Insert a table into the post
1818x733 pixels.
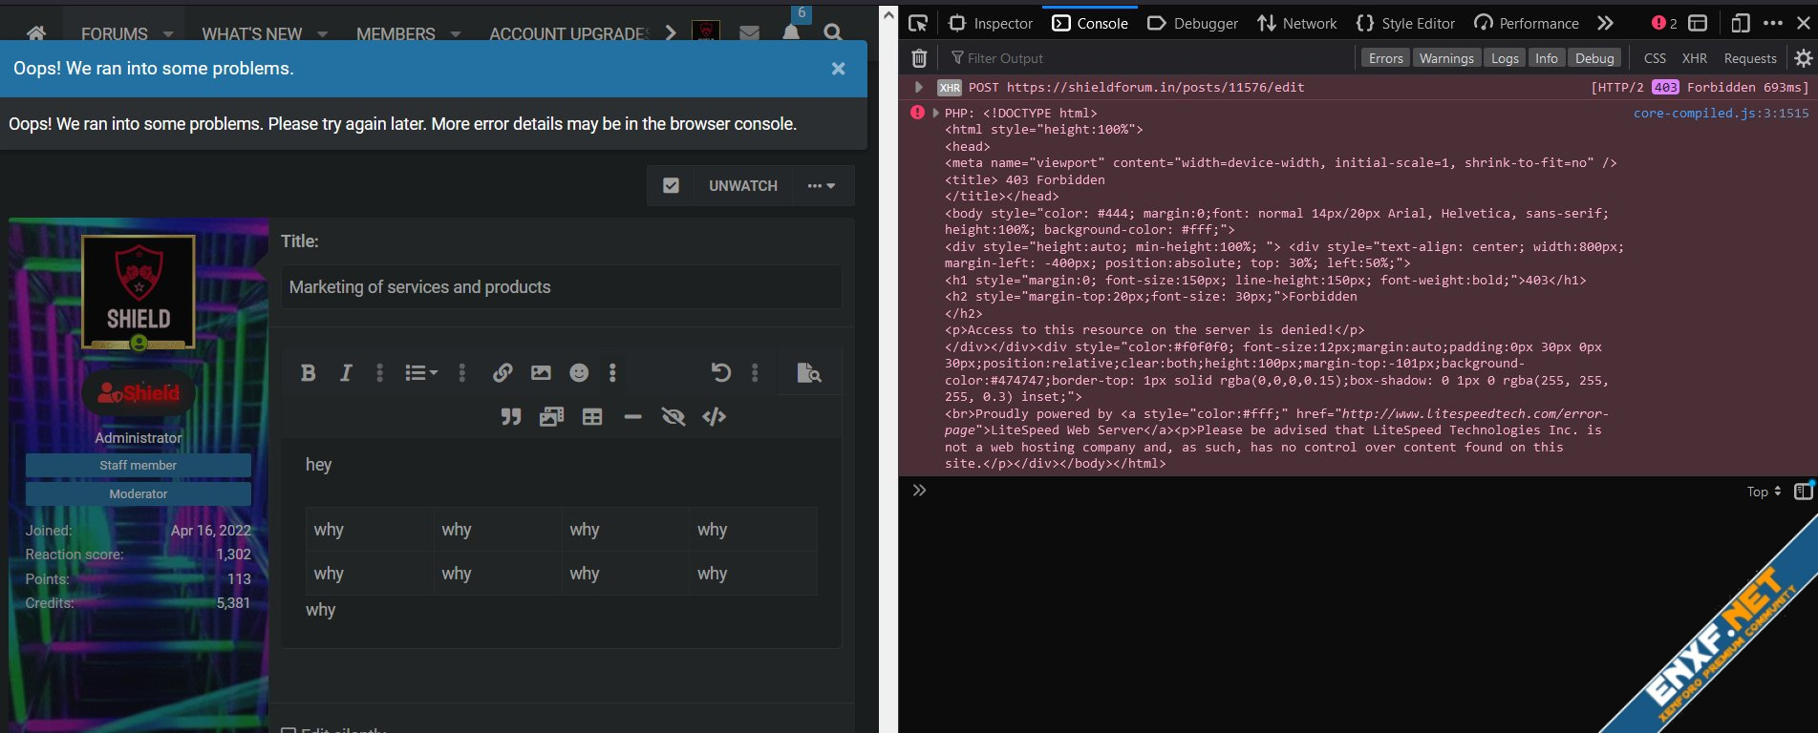[x=592, y=417]
